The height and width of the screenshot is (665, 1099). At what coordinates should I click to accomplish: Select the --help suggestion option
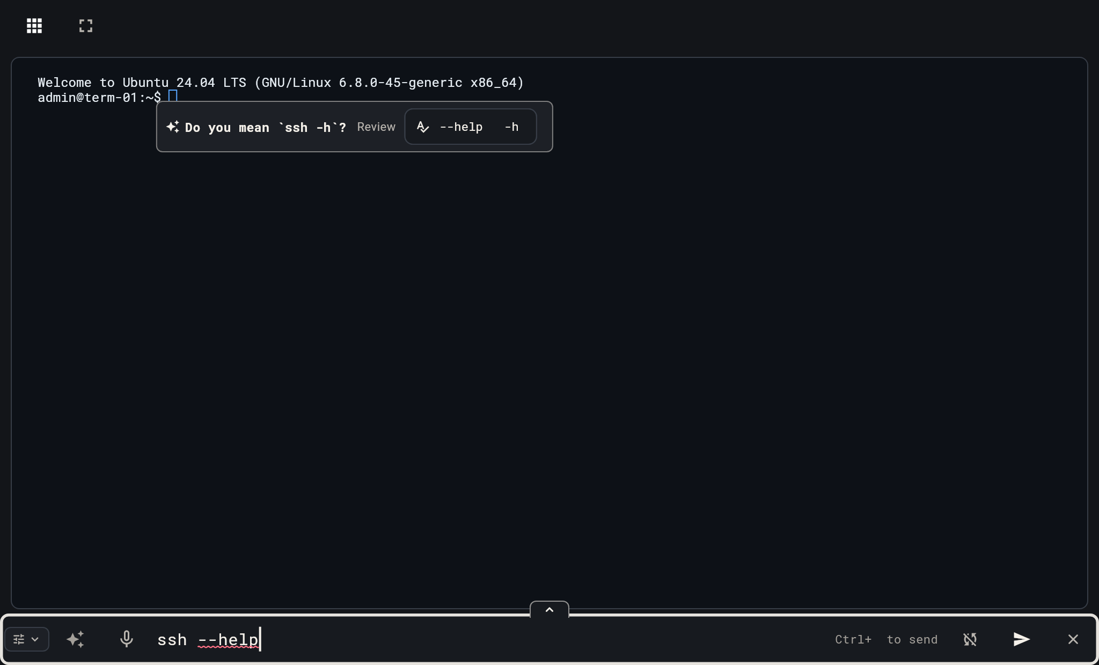461,127
